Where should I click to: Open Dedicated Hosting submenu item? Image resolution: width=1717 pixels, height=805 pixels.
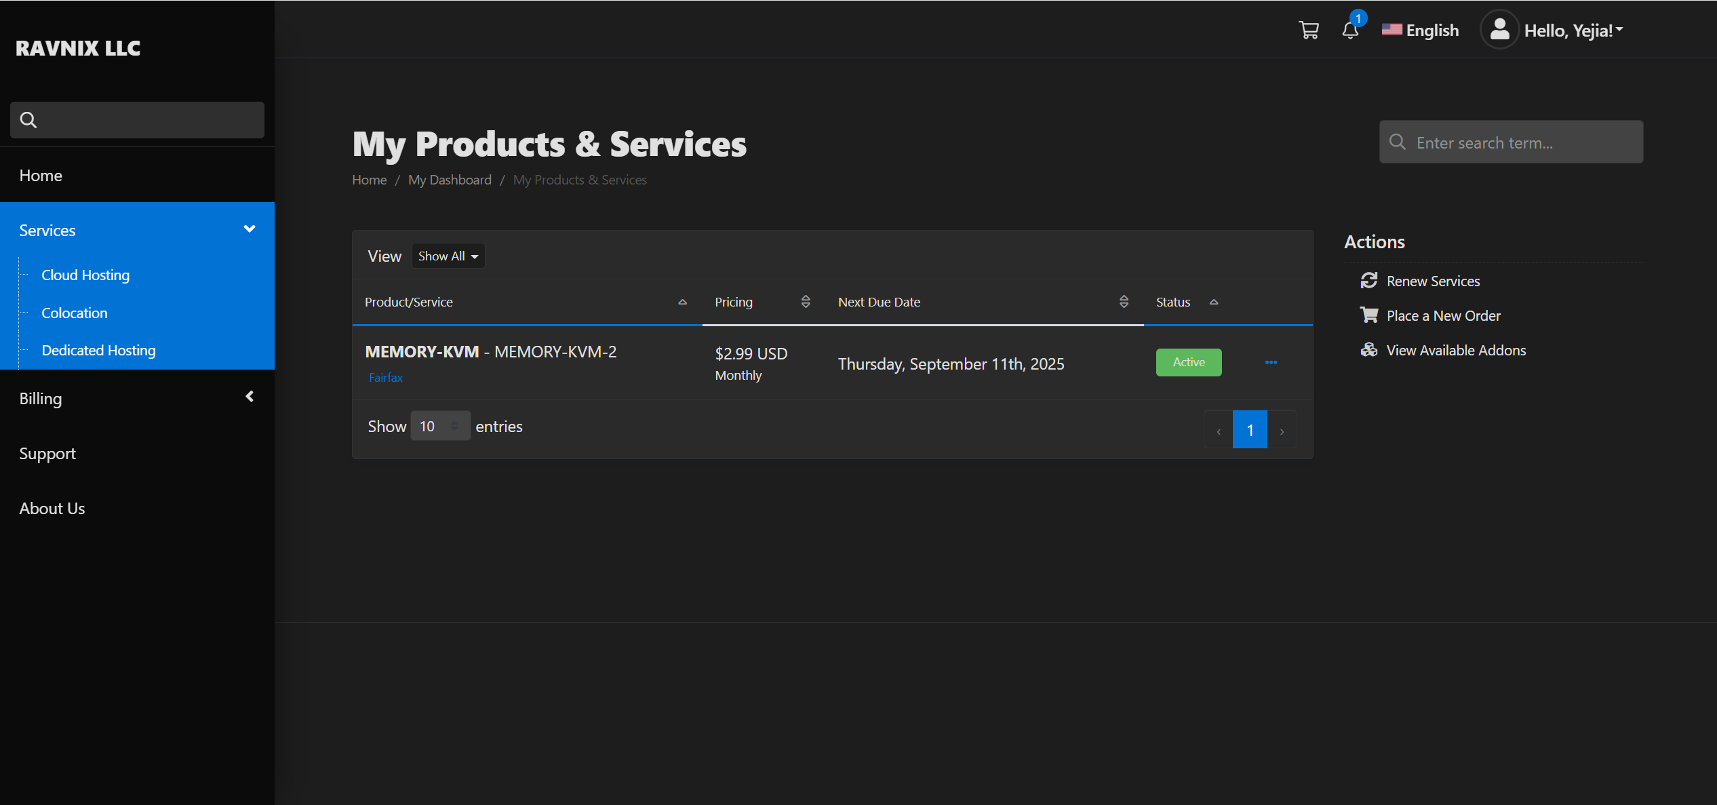pyautogui.click(x=99, y=350)
